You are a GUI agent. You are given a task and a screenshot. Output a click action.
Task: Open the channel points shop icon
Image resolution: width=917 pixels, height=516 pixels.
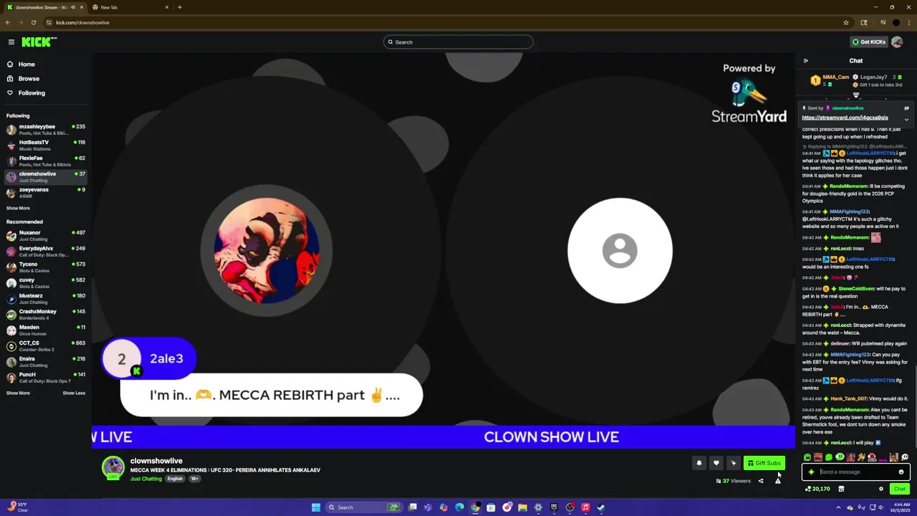(841, 489)
